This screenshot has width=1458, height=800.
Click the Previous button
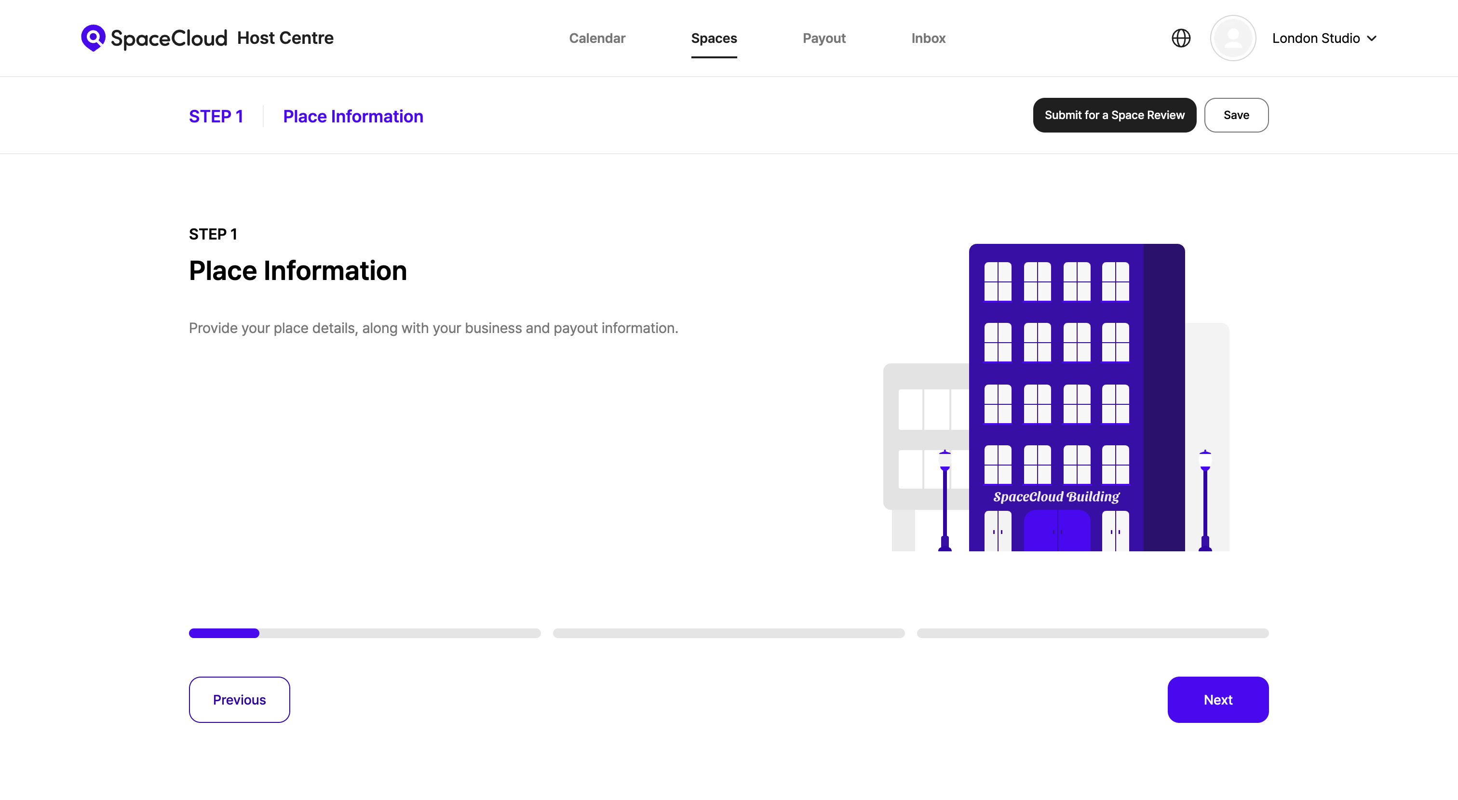pos(239,699)
